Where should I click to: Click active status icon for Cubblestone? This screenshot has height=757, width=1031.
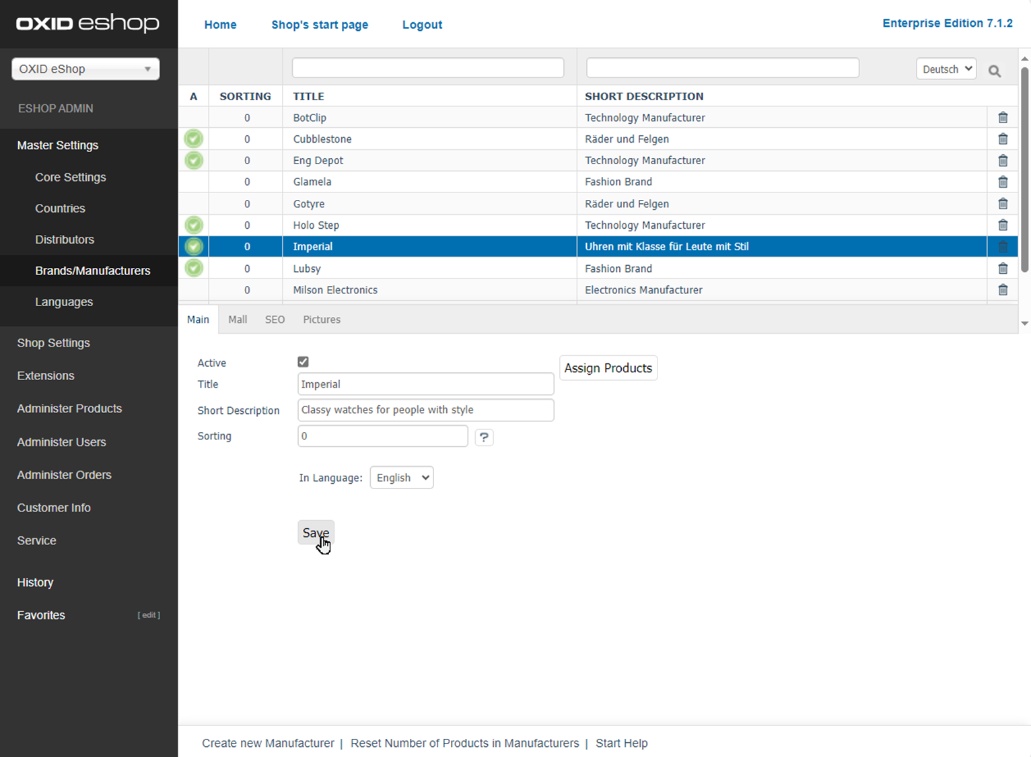tap(194, 139)
